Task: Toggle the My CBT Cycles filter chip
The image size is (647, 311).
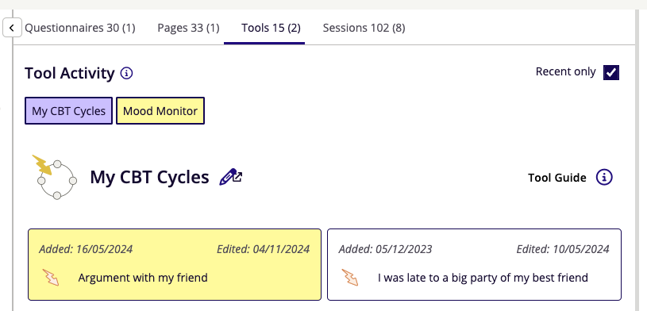Action: tap(68, 110)
